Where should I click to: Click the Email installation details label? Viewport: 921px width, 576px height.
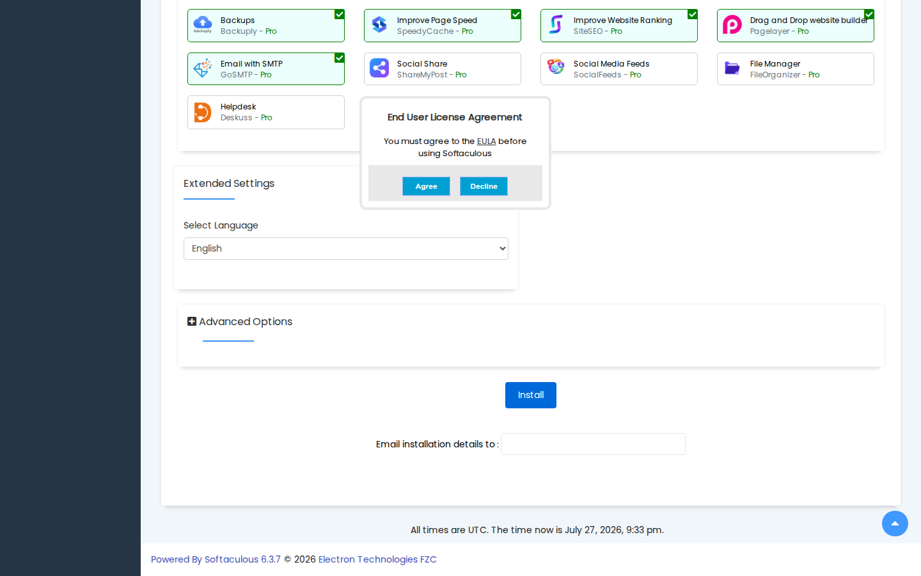pos(437,444)
